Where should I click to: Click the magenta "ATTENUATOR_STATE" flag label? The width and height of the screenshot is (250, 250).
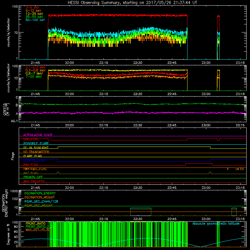[38, 135]
